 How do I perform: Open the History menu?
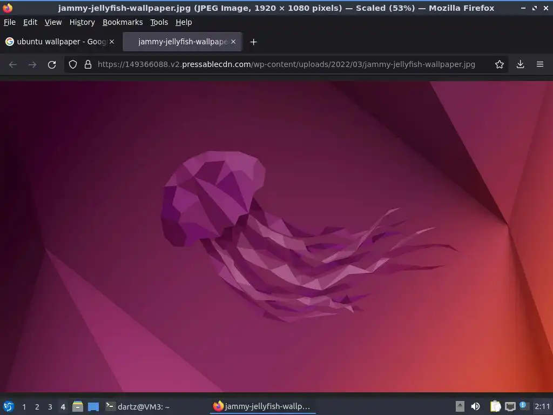click(82, 22)
